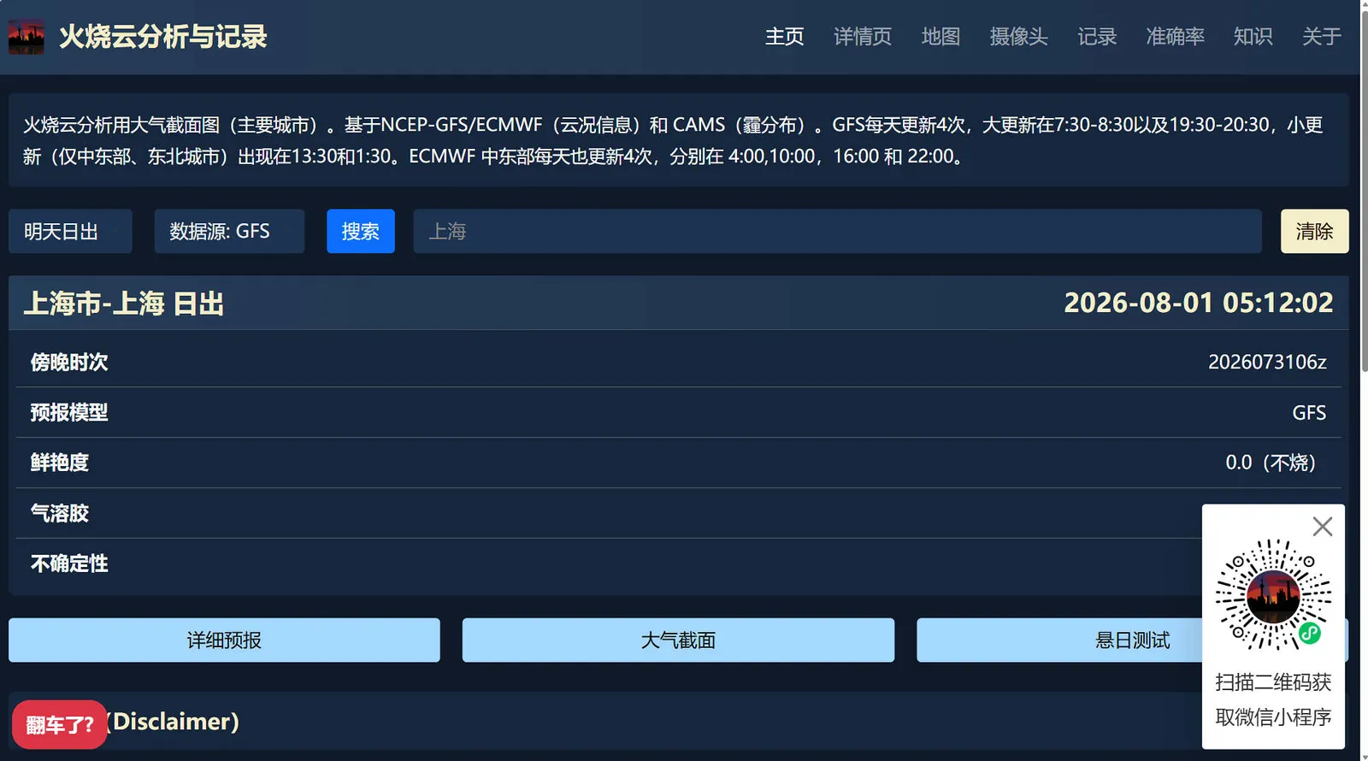Click the 上海市-上海 日出 heading

point(124,304)
